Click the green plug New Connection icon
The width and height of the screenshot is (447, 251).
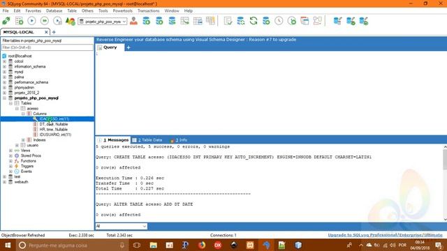point(6,21)
